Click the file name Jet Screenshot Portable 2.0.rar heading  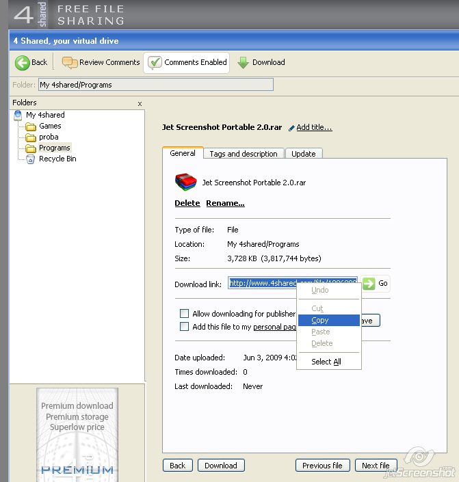point(222,127)
